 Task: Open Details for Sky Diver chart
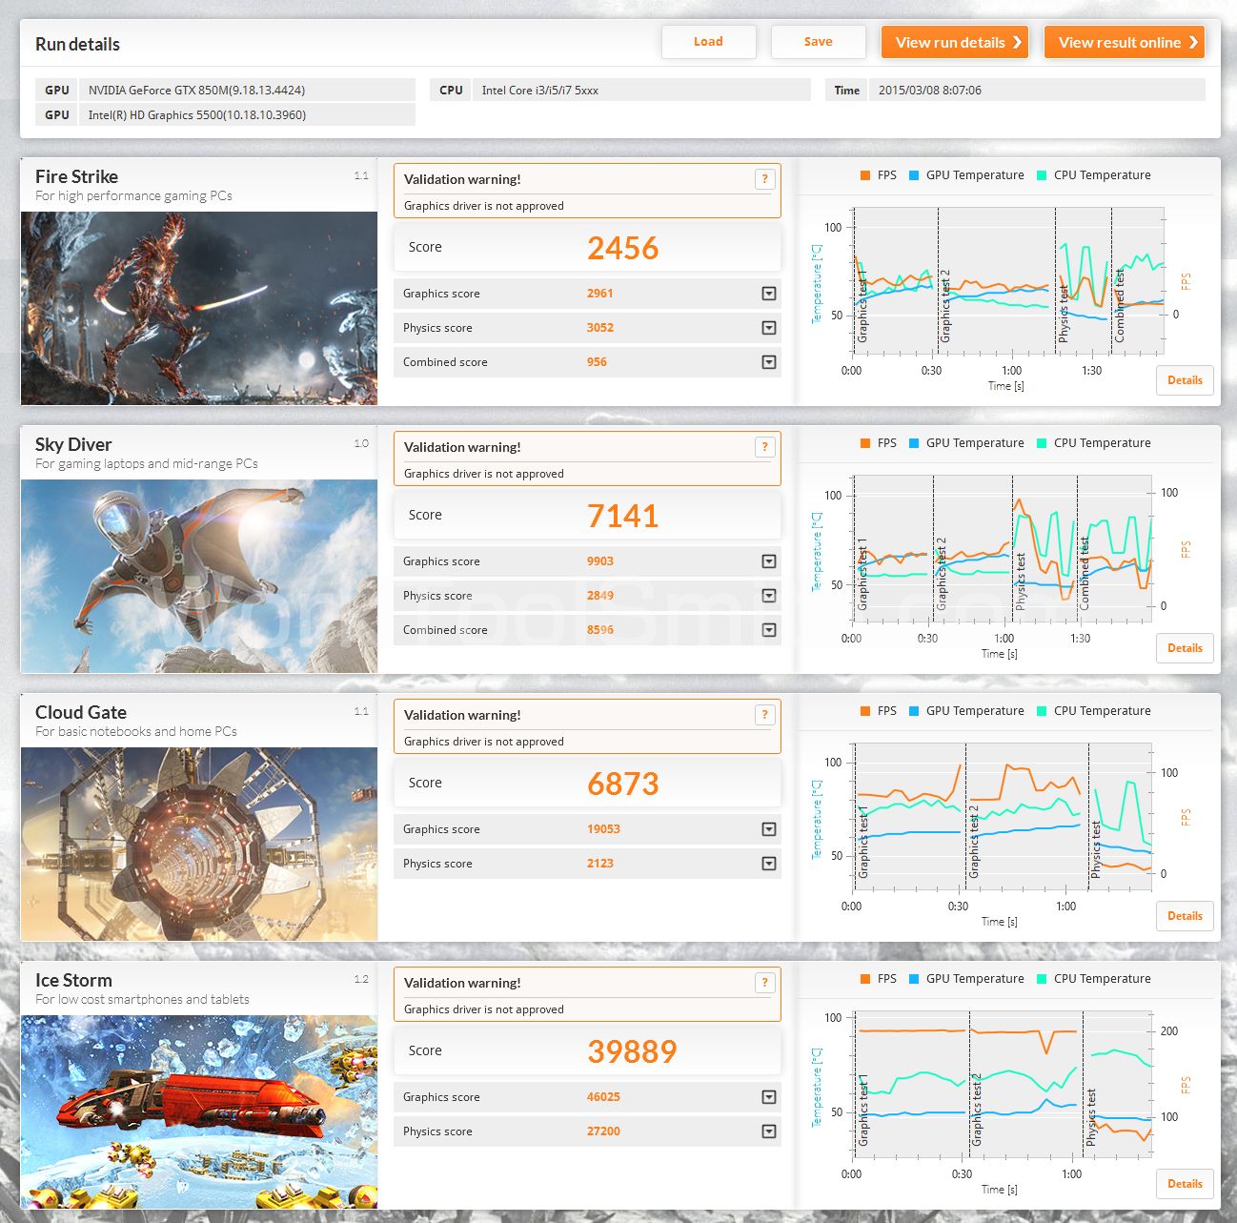coord(1185,648)
